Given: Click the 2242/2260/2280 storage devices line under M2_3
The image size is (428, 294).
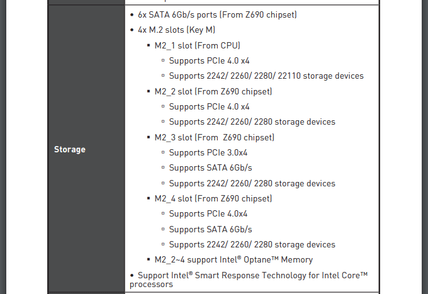Looking at the screenshot, I should point(252,183).
